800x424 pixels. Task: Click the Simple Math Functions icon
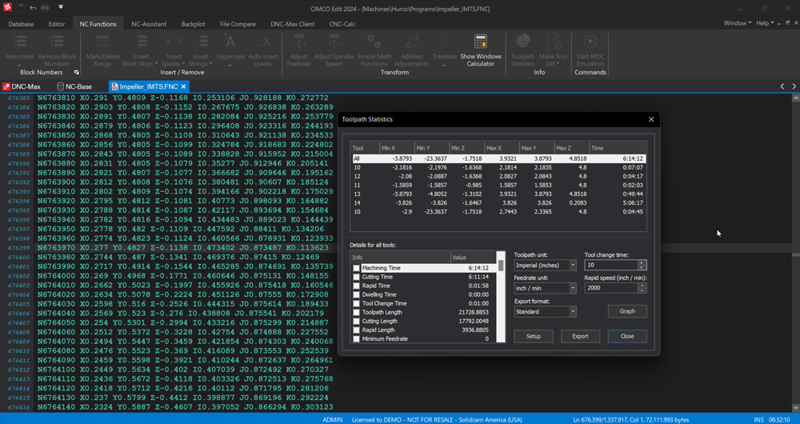[374, 42]
